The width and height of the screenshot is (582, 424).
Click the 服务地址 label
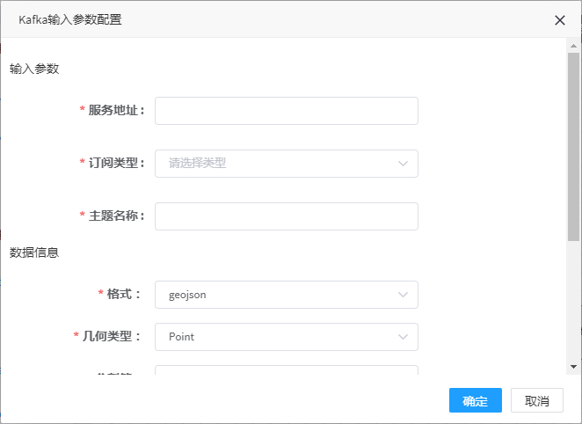[116, 110]
